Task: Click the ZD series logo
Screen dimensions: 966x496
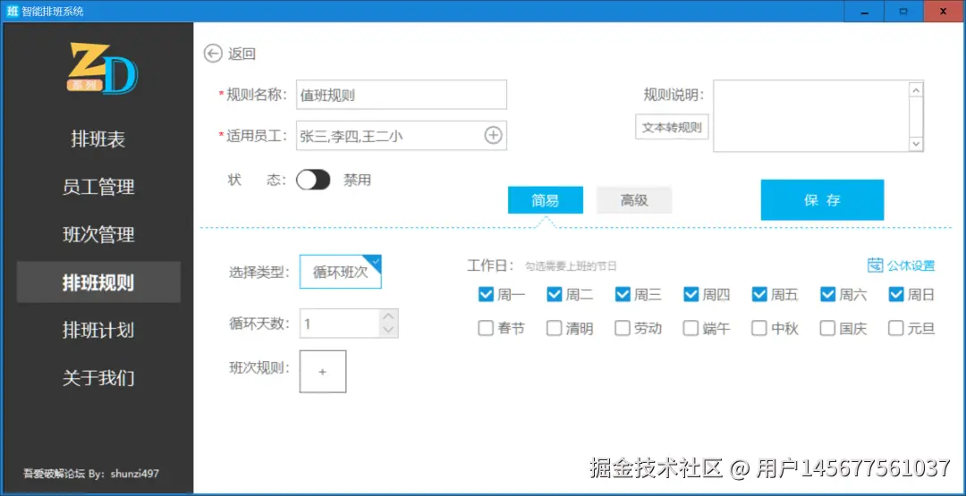Action: coord(103,69)
